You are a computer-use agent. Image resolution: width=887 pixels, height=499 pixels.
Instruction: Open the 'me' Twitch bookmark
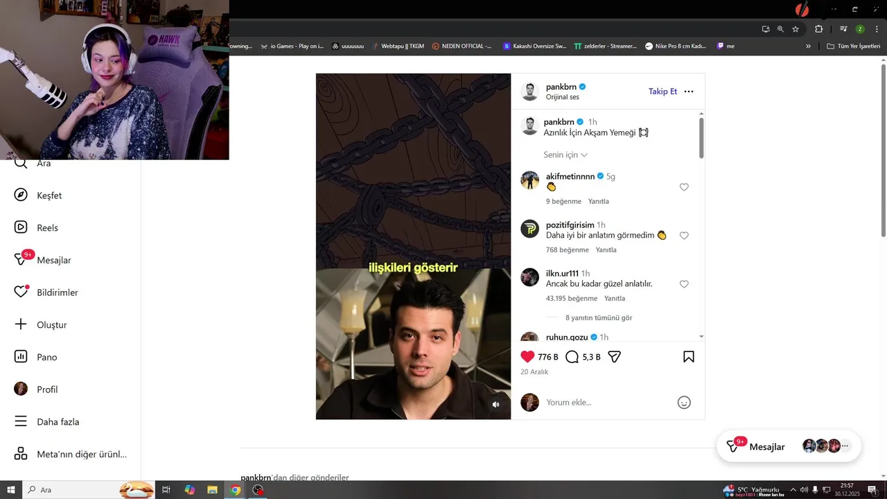726,46
